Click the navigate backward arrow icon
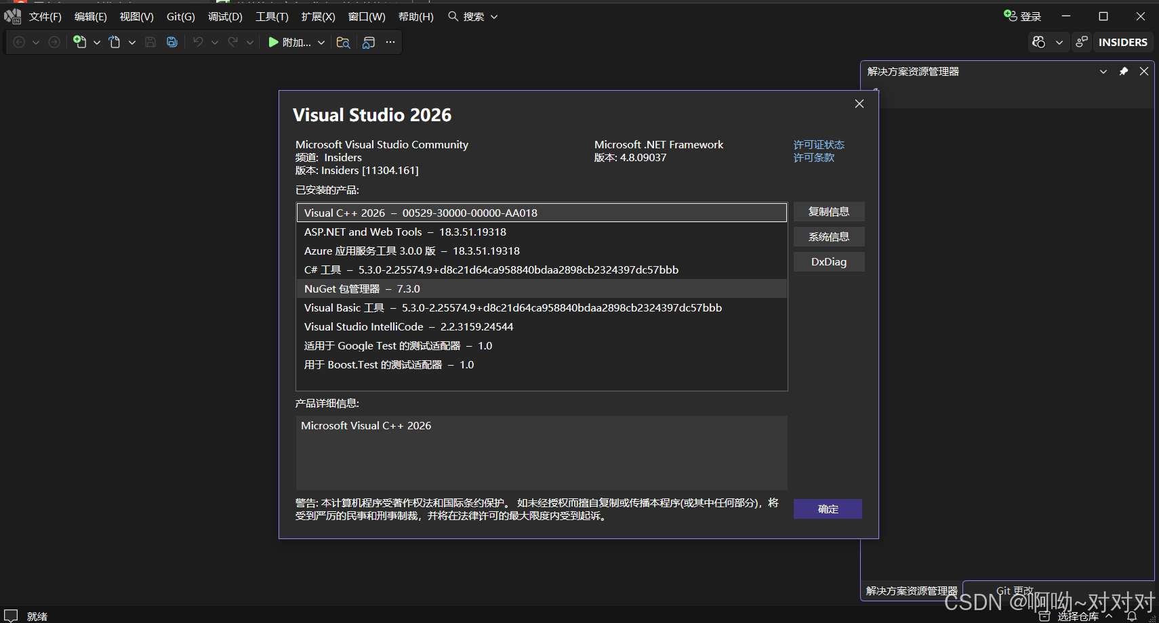1159x623 pixels. [19, 42]
